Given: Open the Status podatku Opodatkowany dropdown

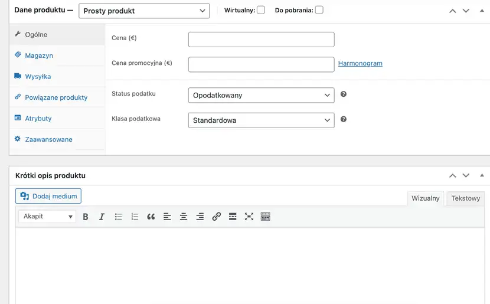Looking at the screenshot, I should [262, 95].
